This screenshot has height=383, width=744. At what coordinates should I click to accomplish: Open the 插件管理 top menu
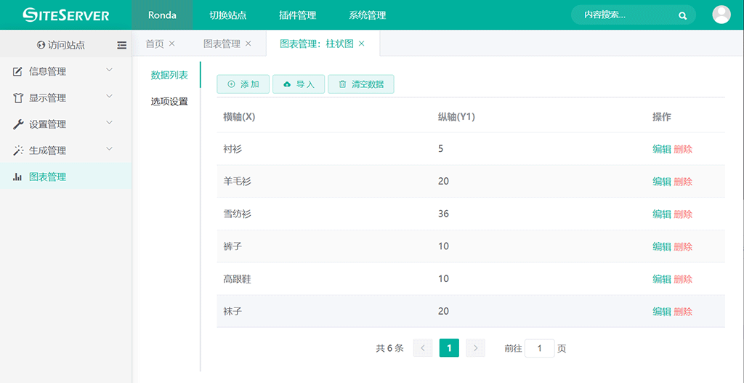[296, 15]
